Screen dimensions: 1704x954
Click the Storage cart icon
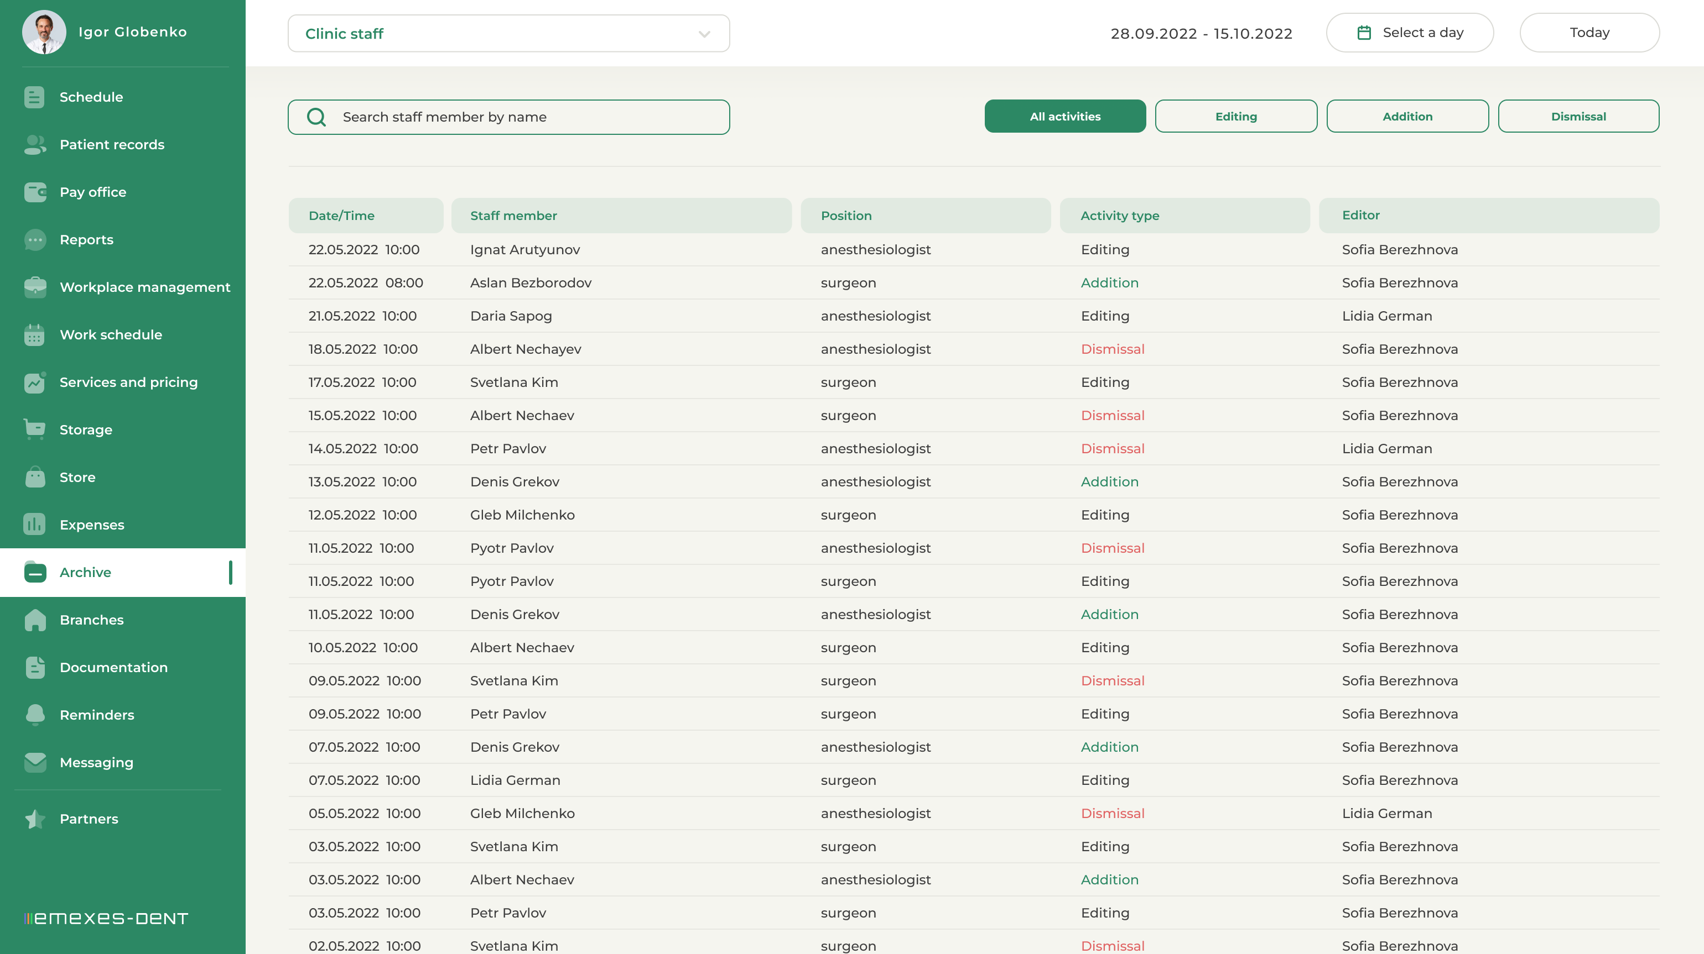(x=34, y=429)
